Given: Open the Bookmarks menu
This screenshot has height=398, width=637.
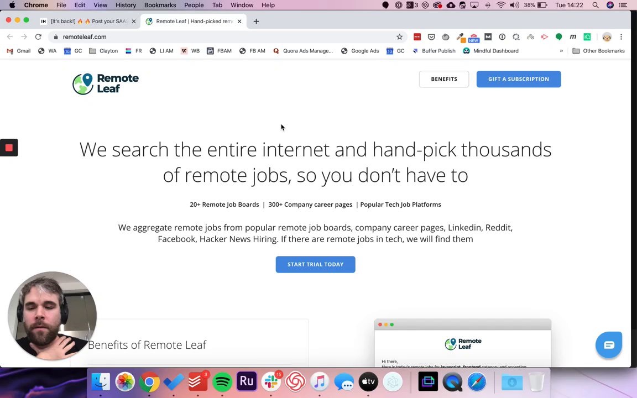Looking at the screenshot, I should click(x=160, y=6).
